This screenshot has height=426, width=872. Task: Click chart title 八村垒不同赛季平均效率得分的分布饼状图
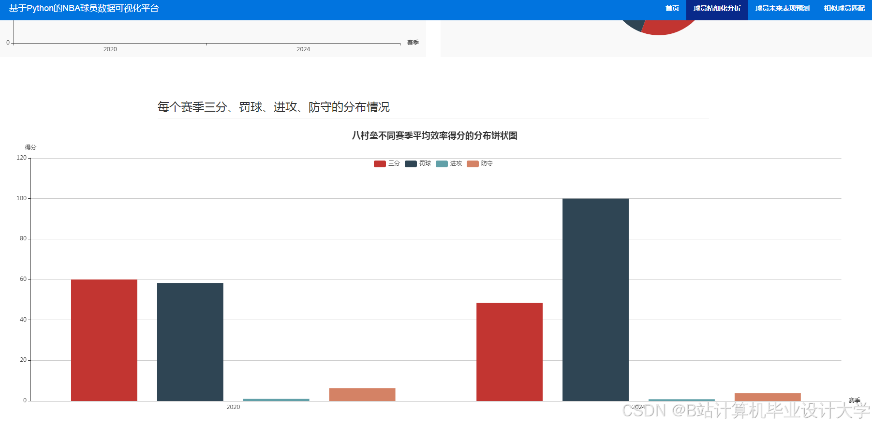coord(435,136)
